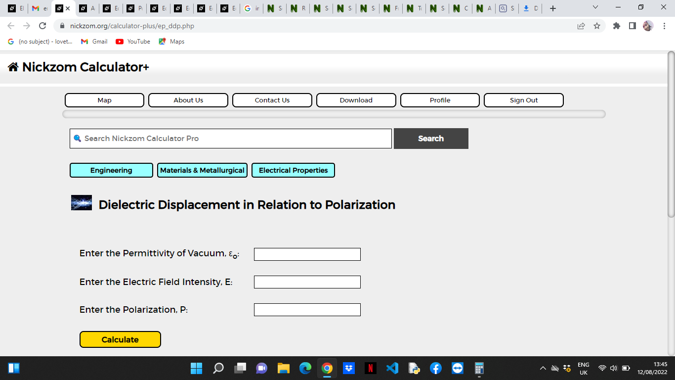Close the active Nickzom tab
The image size is (675, 380).
click(x=68, y=8)
